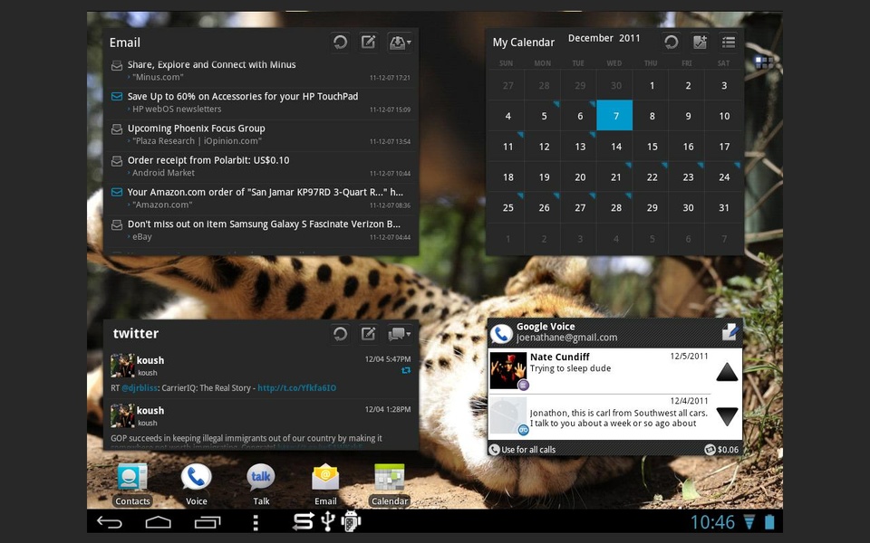Open koush's CarrierIQ retweet avatar
Screen dimensions: 870x543
pos(122,366)
